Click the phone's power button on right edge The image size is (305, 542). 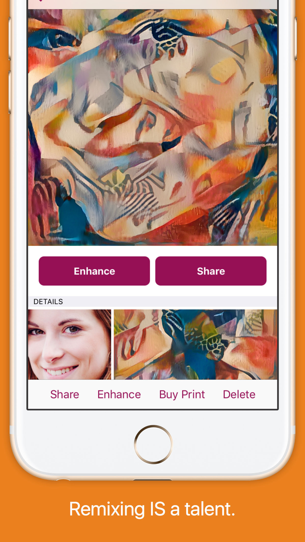pos(295,38)
